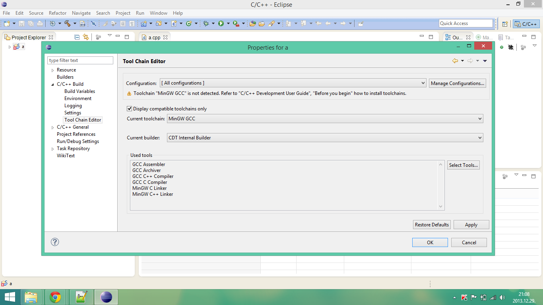543x305 pixels.
Task: Click the Apply button
Action: coord(471,224)
